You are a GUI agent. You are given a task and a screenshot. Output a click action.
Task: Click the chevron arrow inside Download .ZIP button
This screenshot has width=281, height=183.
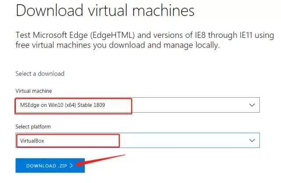[71, 166]
